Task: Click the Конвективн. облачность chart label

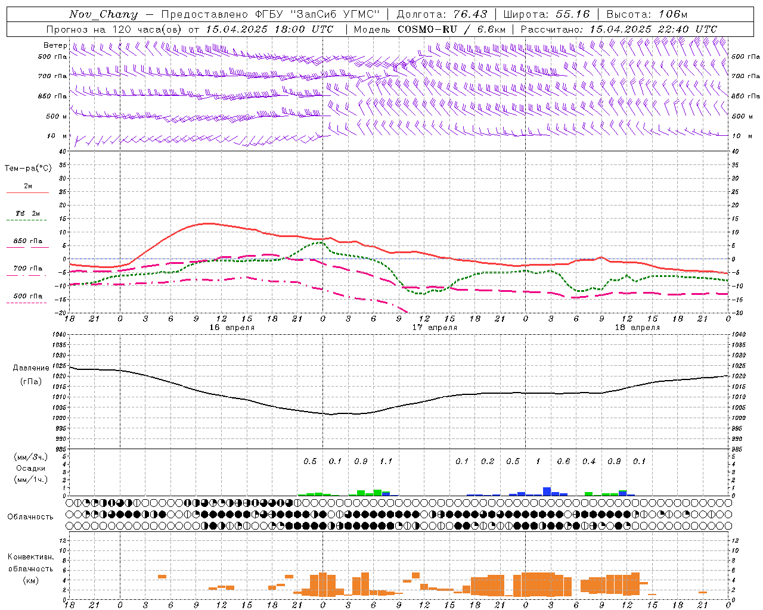Action: click(x=30, y=568)
